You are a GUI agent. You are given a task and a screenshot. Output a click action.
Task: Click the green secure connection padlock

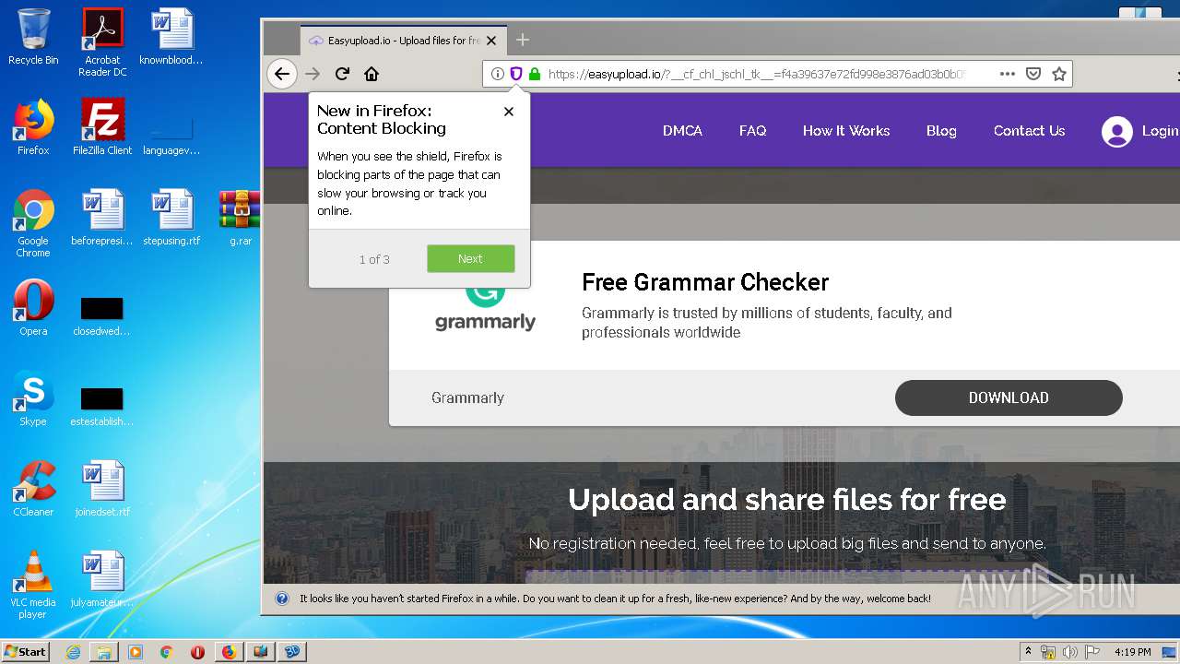point(534,74)
